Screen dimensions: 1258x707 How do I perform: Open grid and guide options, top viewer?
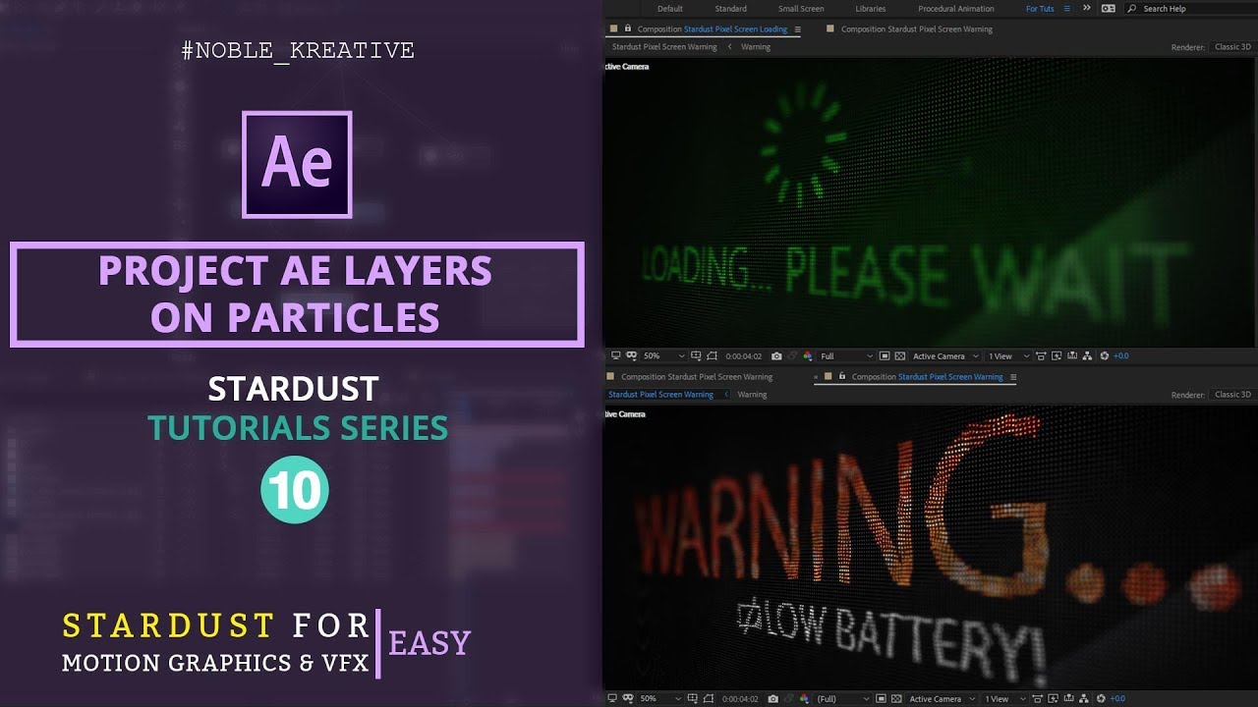pos(696,356)
